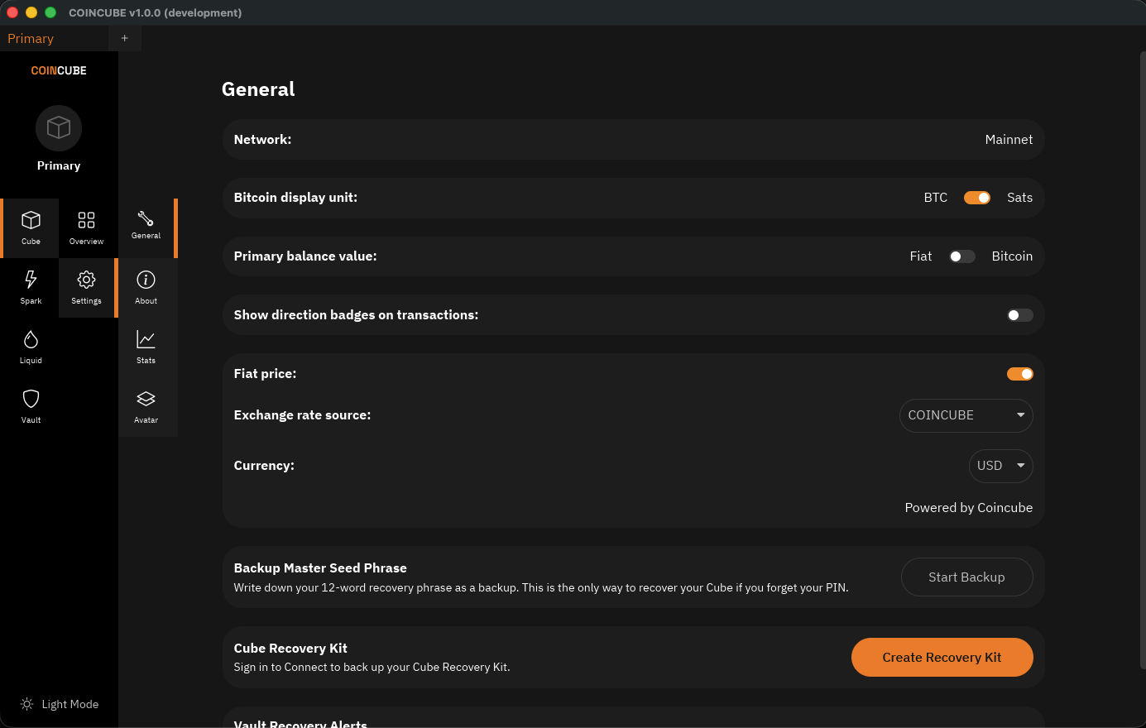Click the Create Recovery Kit button

942,658
